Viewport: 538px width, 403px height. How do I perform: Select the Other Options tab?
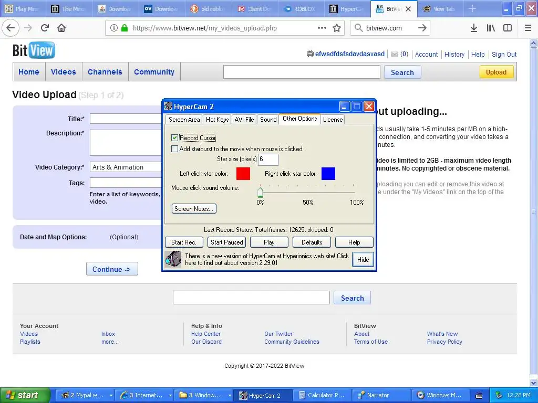tap(300, 119)
